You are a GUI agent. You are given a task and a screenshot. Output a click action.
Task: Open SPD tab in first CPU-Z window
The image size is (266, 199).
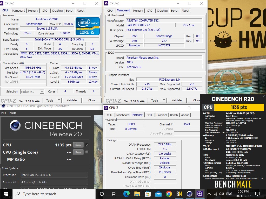pos(45,10)
